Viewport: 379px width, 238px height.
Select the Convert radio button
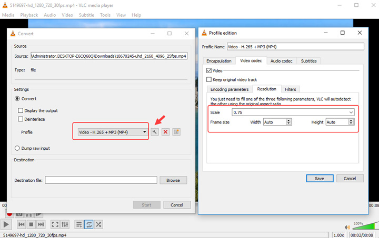[x=17, y=99]
